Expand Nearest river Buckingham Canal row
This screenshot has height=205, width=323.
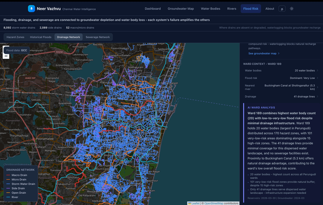(x=317, y=87)
